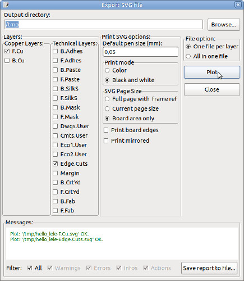Click the title bar window close icon
Screen dimensions: 244x281
pyautogui.click(x=238, y=4)
